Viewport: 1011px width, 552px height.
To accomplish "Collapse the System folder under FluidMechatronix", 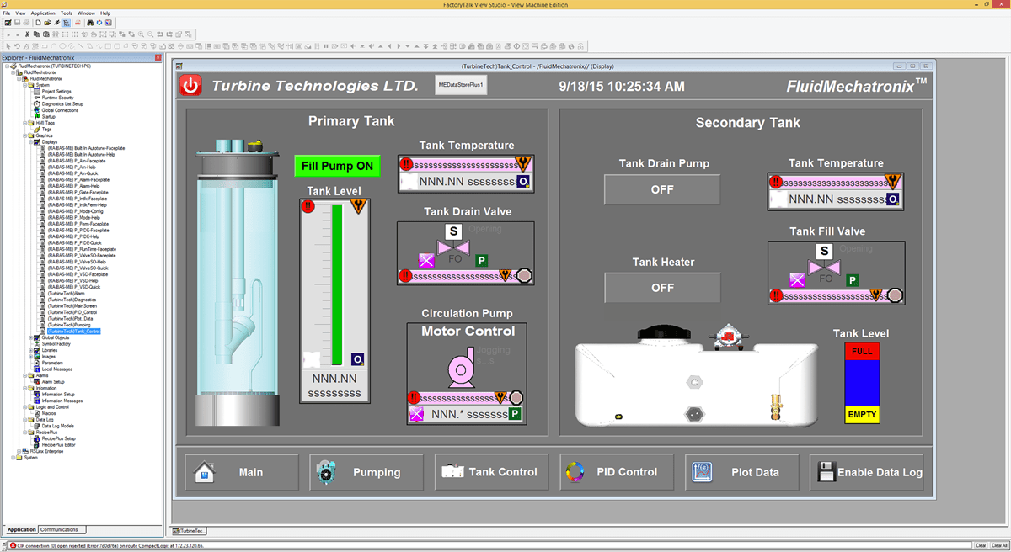I will (x=24, y=85).
